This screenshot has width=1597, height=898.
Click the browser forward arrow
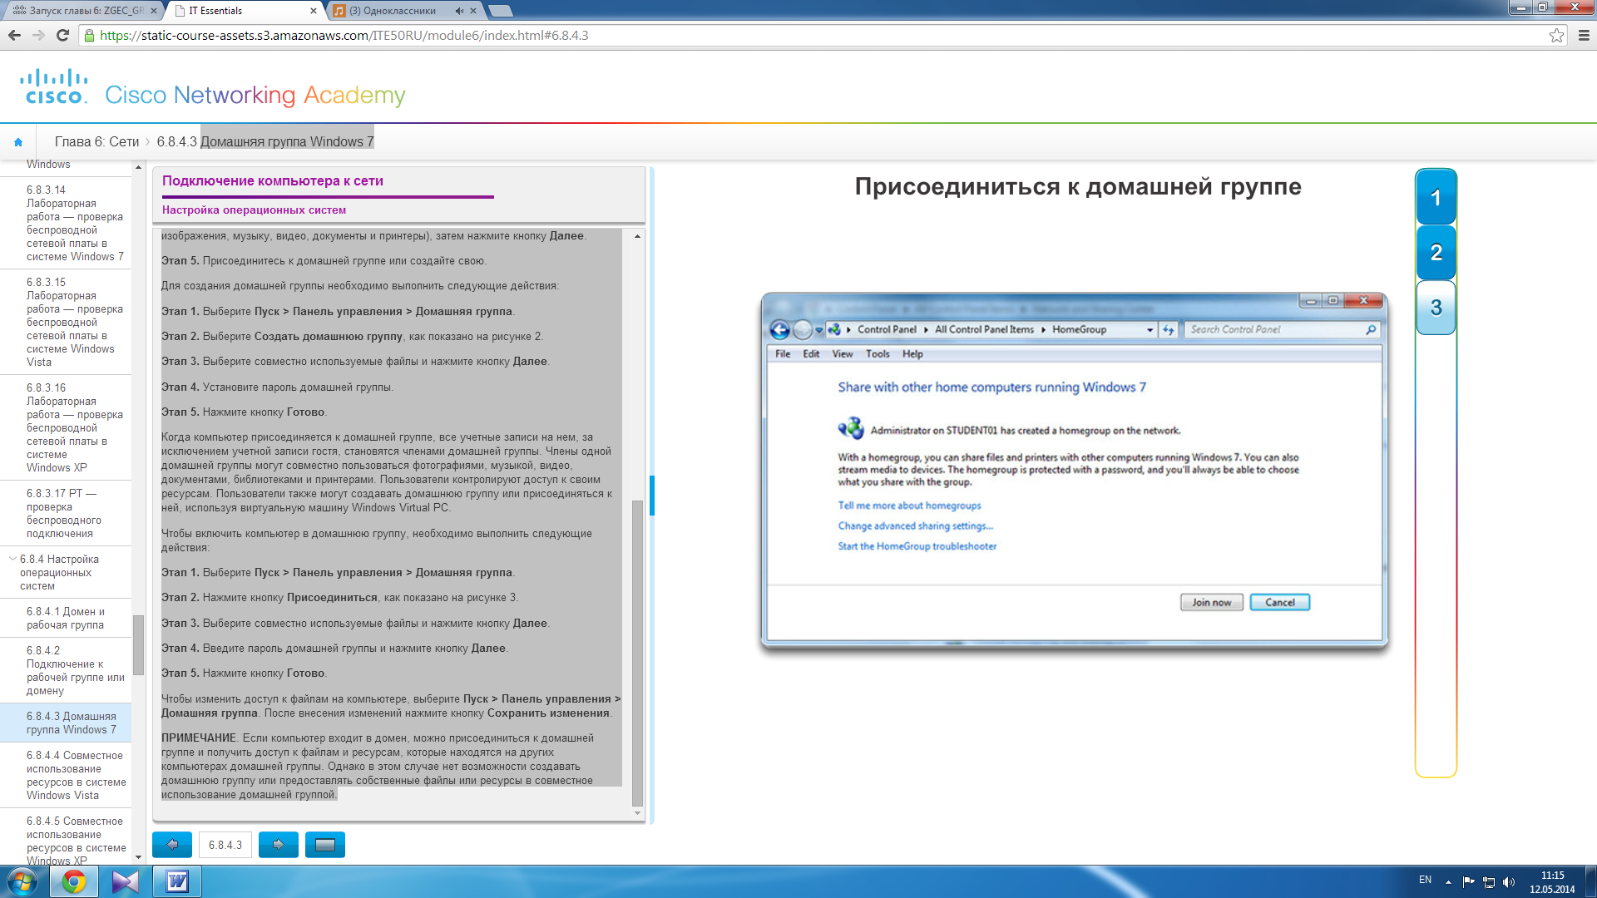[38, 35]
